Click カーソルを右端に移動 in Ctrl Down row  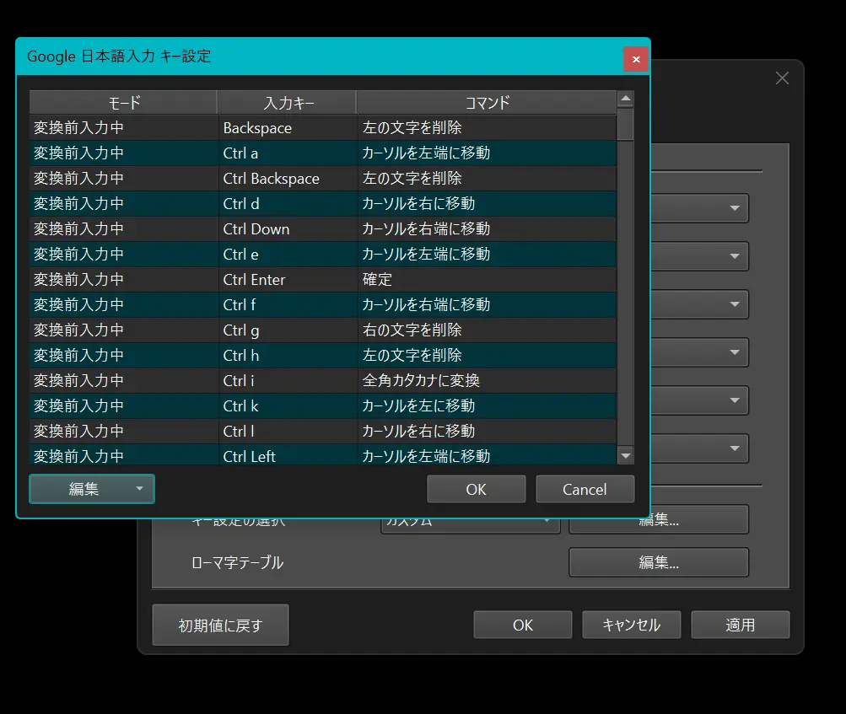[x=487, y=229]
